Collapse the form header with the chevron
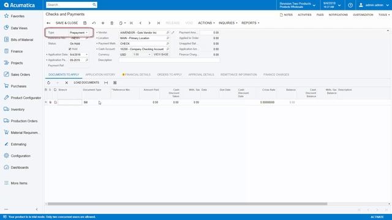392x220 pixels. (388, 31)
